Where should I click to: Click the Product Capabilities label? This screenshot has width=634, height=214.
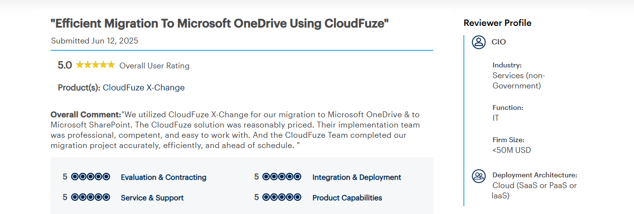(347, 198)
